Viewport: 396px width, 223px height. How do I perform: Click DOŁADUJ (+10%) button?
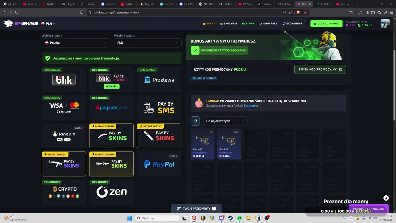click(x=326, y=24)
